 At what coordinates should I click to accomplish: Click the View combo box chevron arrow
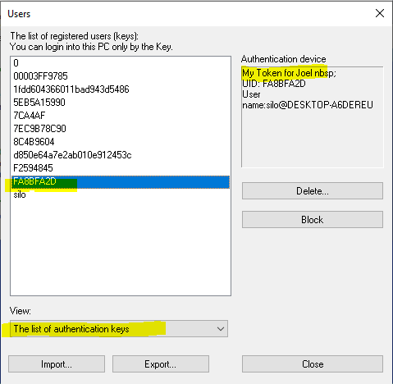[221, 329]
